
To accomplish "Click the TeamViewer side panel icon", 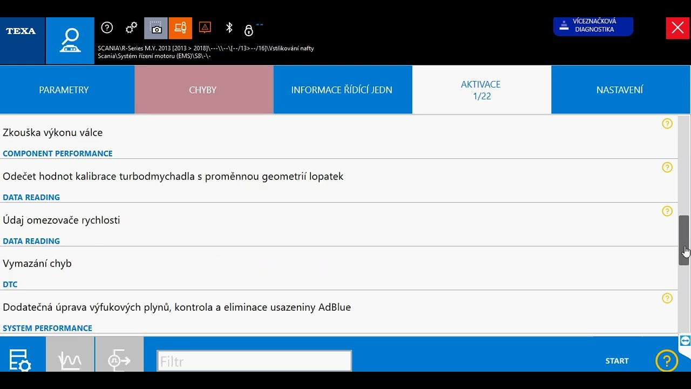I will point(685,340).
